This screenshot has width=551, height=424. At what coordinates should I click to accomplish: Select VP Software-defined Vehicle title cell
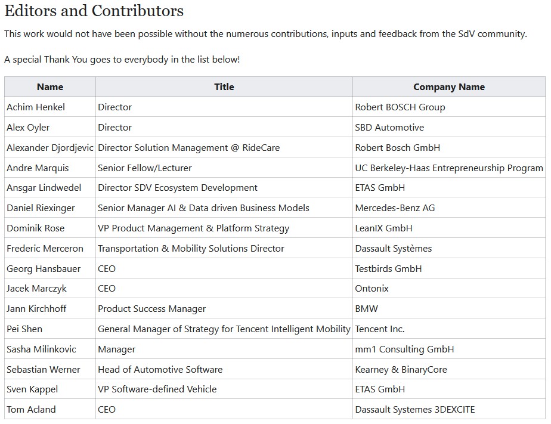coord(157,389)
